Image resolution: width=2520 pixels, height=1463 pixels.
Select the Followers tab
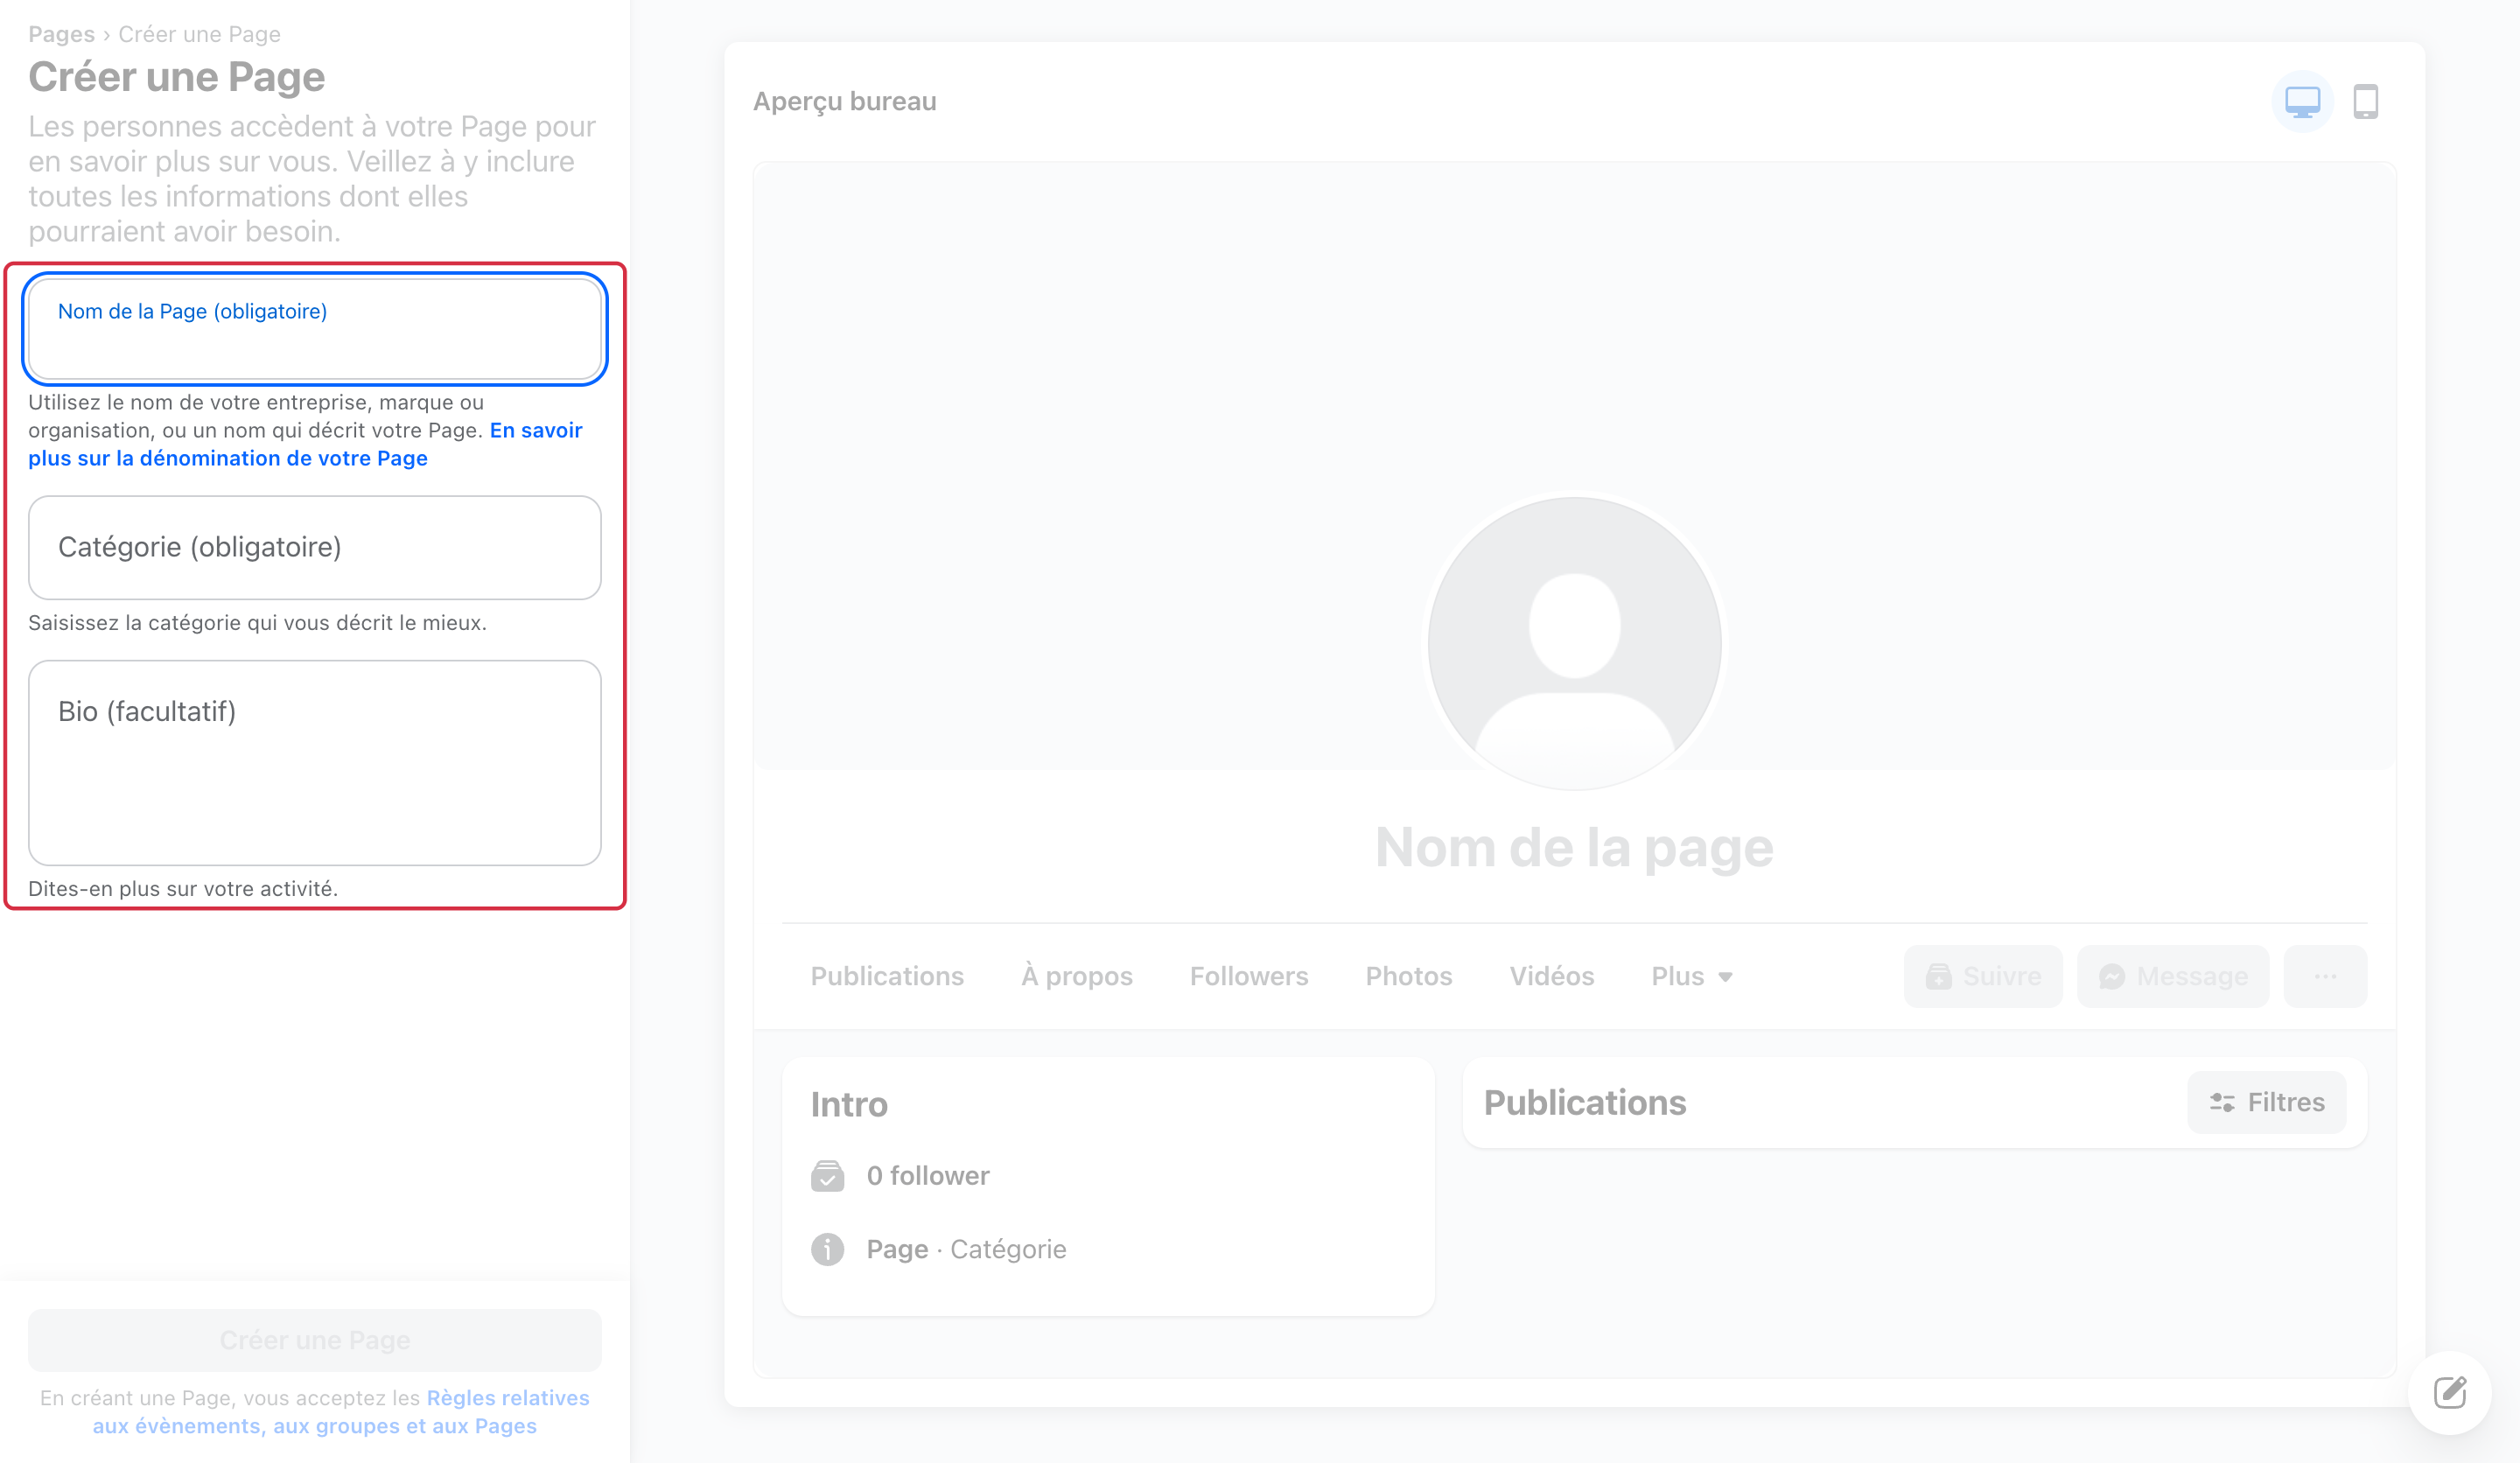pyautogui.click(x=1249, y=976)
